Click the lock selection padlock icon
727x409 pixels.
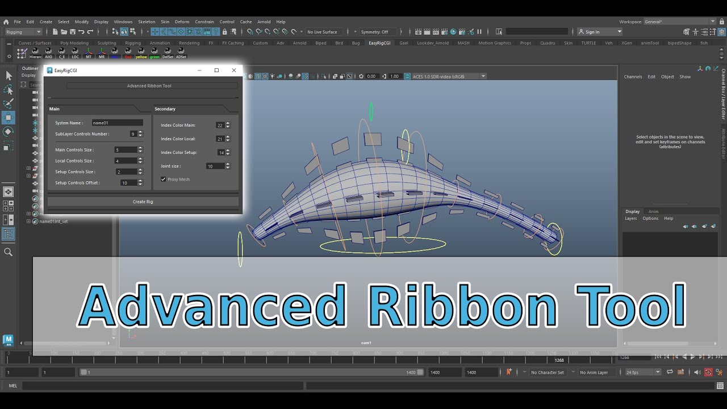225,32
